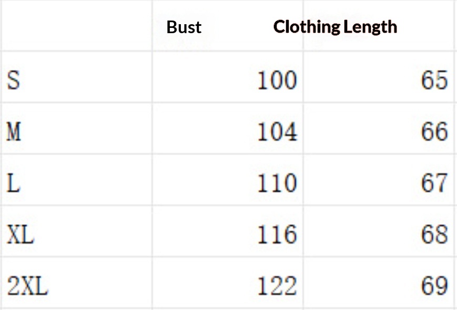Click the word Length in the header
Image resolution: width=457 pixels, height=310 pixels.
370,27
